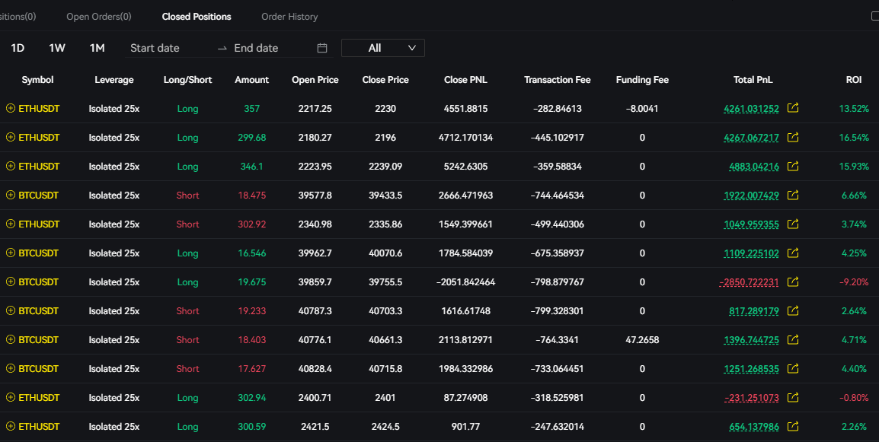Switch to the Order History tab

tap(289, 17)
